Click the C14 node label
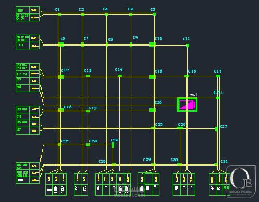 (119, 70)
